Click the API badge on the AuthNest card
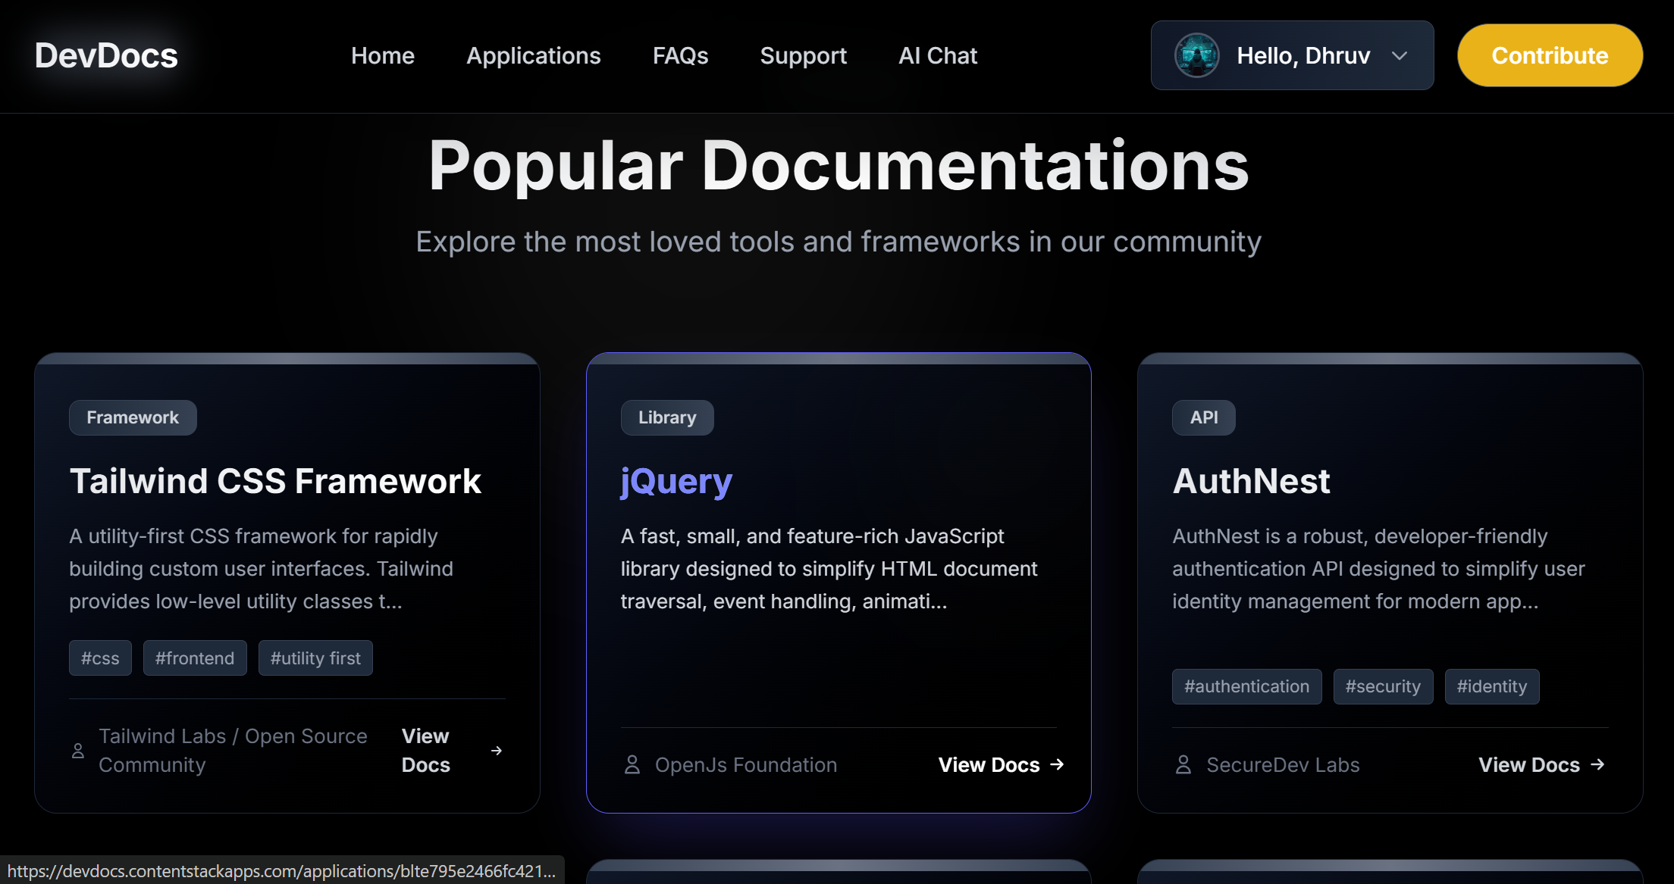This screenshot has height=884, width=1674. coord(1204,417)
